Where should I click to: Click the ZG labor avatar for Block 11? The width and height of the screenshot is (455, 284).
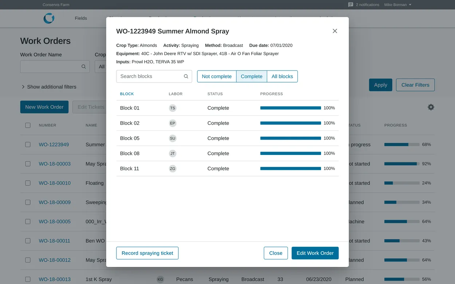(173, 169)
